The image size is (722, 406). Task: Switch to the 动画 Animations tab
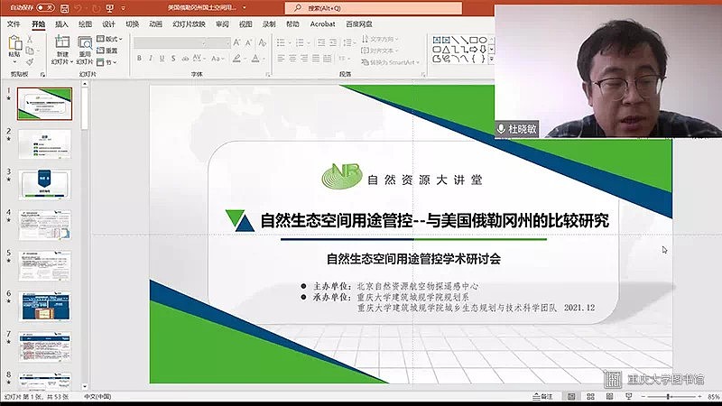(155, 24)
